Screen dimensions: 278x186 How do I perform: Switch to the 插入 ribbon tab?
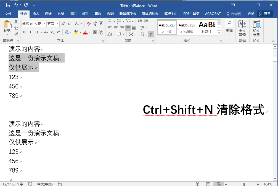point(36,14)
